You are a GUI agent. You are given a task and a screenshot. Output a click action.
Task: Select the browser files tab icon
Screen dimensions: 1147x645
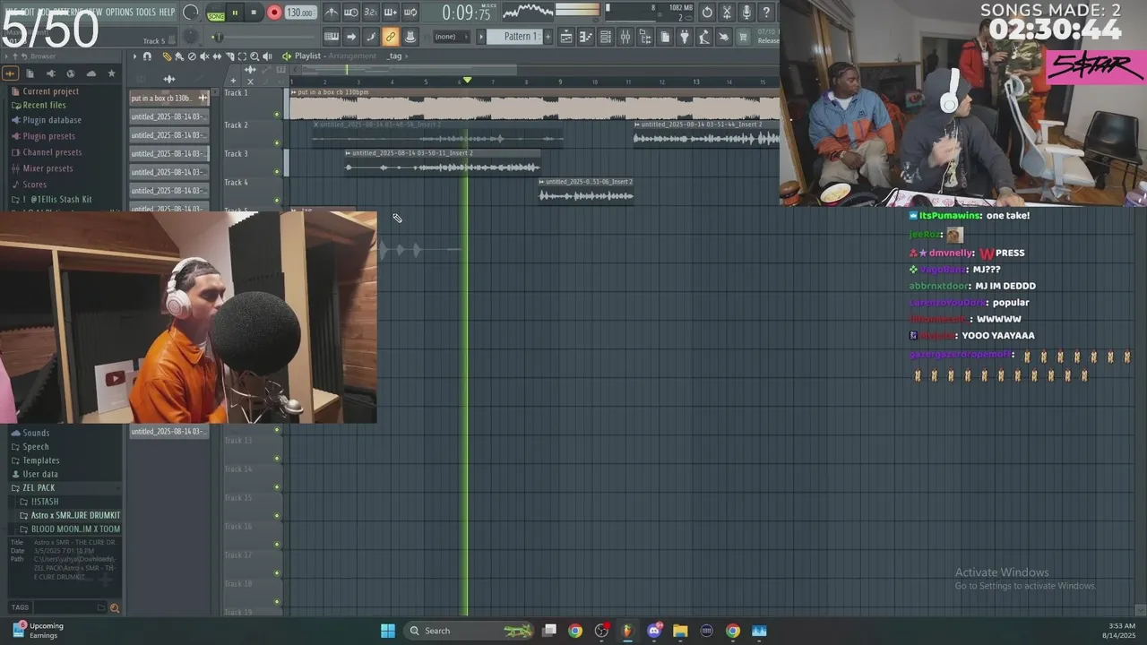point(30,73)
